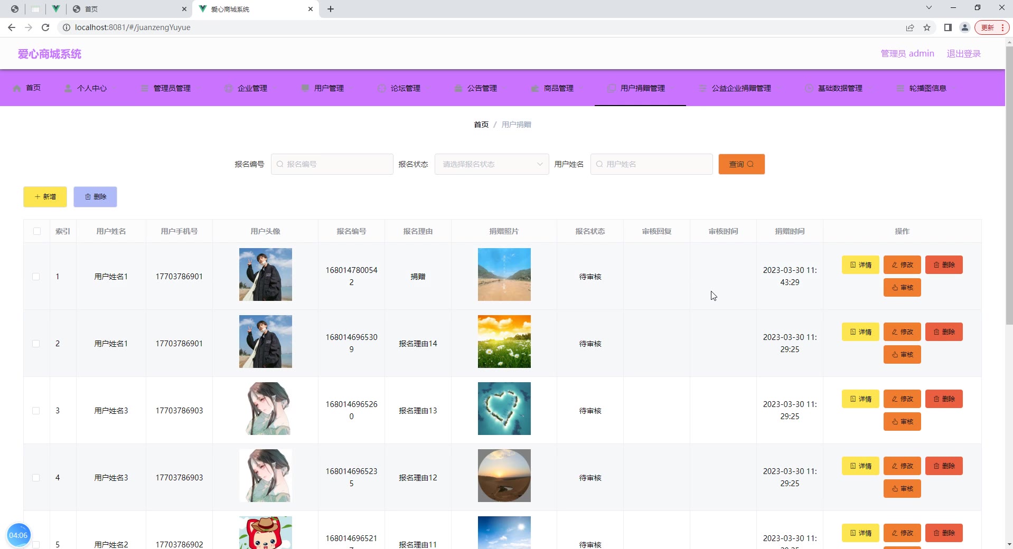Image resolution: width=1013 pixels, height=549 pixels.
Task: Expand the 基础数据管理 menu
Action: tap(839, 88)
